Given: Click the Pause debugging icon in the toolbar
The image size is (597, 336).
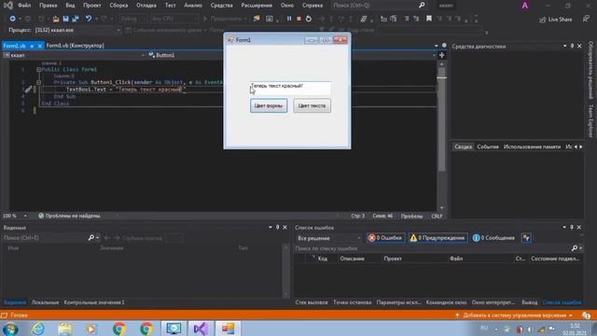Looking at the screenshot, I should (289, 19).
